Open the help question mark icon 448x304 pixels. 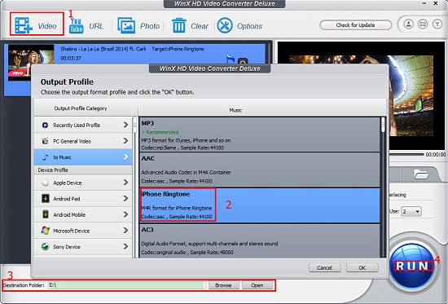pyautogui.click(x=437, y=24)
